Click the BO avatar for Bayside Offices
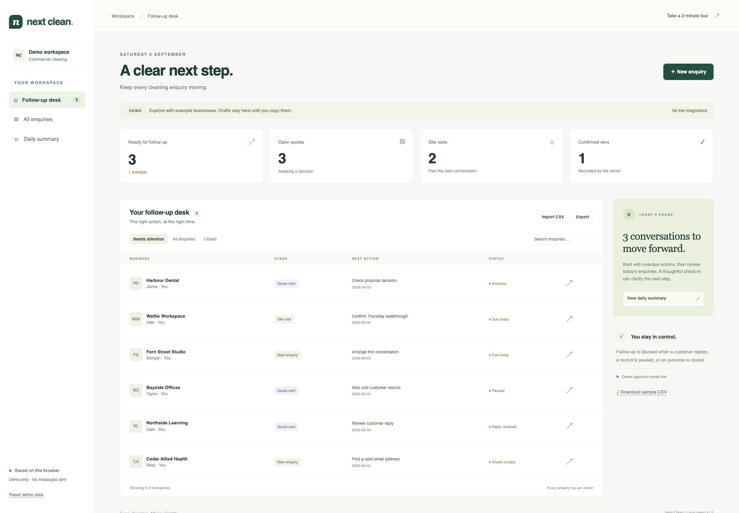739x513 pixels. (x=136, y=390)
